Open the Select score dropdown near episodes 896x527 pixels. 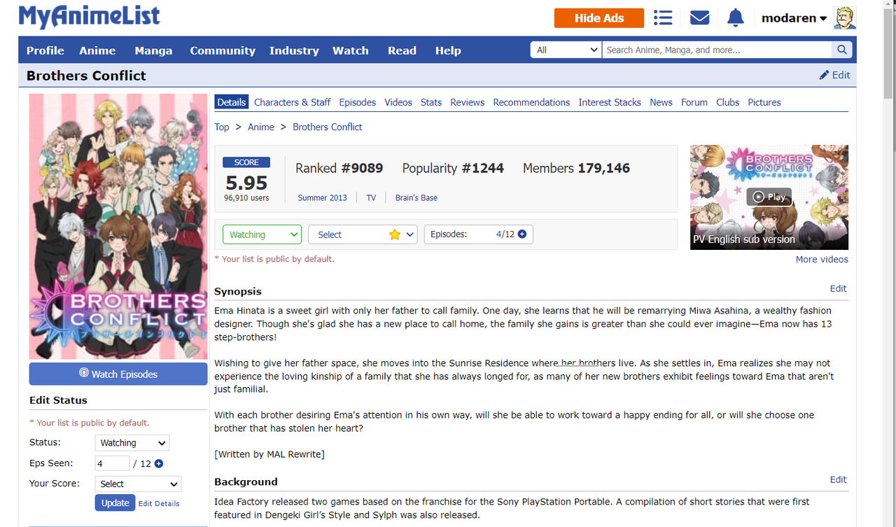tap(363, 234)
